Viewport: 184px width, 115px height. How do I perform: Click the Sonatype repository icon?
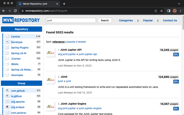[7, 42]
